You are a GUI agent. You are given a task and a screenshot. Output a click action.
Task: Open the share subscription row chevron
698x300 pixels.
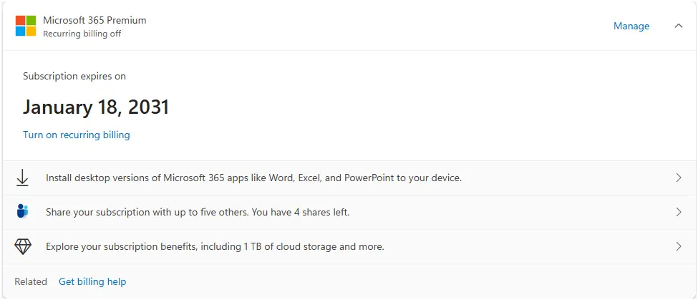click(x=679, y=212)
